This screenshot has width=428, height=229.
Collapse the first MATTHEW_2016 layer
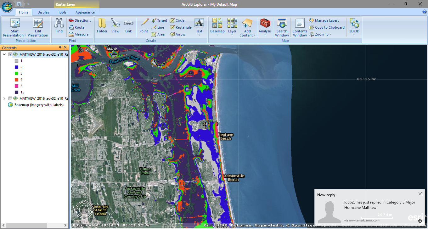pos(4,54)
